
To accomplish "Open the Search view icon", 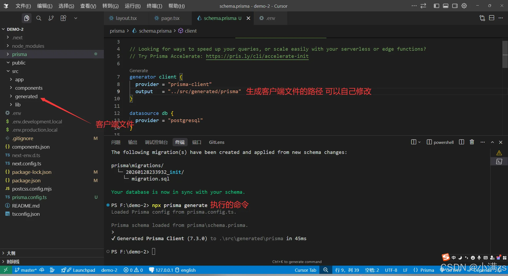I will (x=39, y=18).
